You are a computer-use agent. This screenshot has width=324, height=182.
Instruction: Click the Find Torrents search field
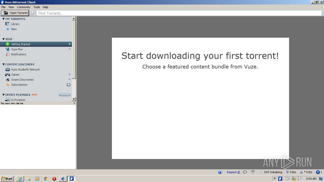[179, 13]
